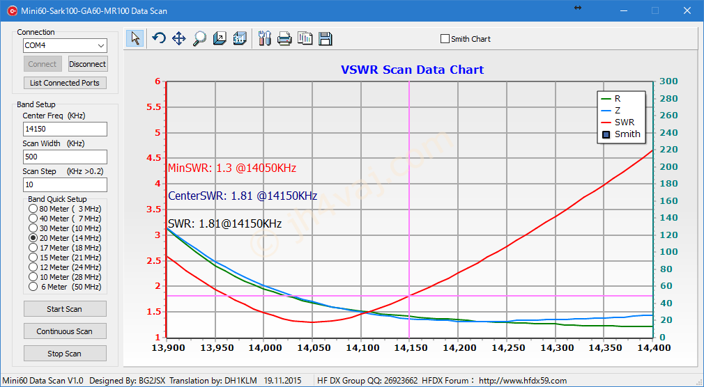Click the Connect button
Image resolution: width=704 pixels, height=387 pixels.
(x=43, y=64)
